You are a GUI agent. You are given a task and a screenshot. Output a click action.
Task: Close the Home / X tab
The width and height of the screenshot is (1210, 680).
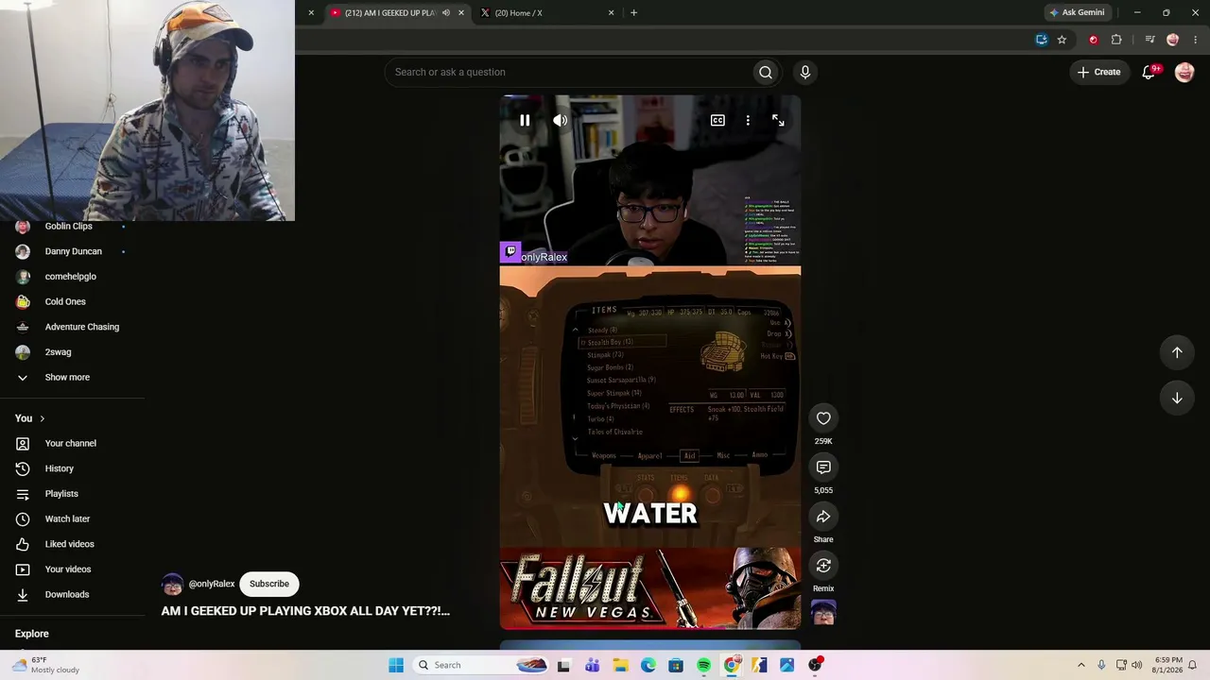611,13
